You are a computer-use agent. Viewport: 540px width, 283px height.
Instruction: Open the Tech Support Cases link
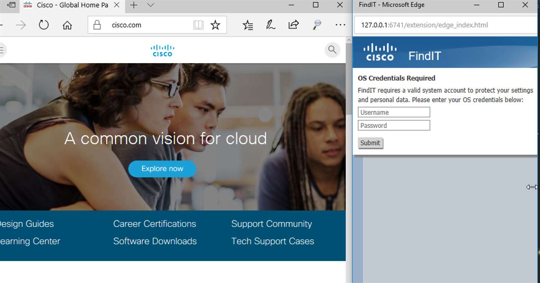[273, 241]
